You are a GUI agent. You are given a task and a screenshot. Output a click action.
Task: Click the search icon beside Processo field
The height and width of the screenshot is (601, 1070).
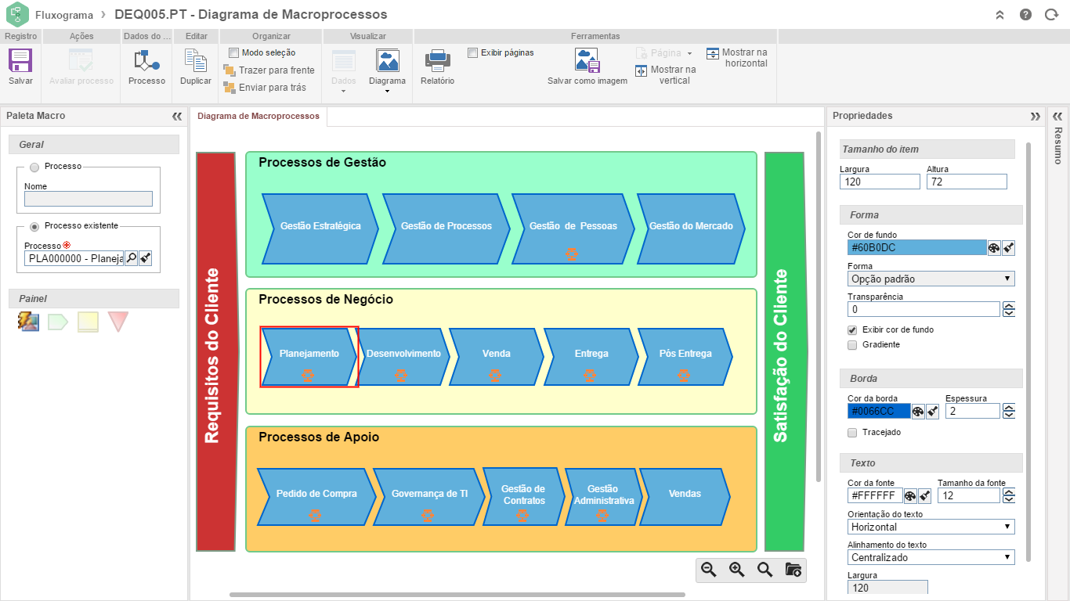(132, 258)
